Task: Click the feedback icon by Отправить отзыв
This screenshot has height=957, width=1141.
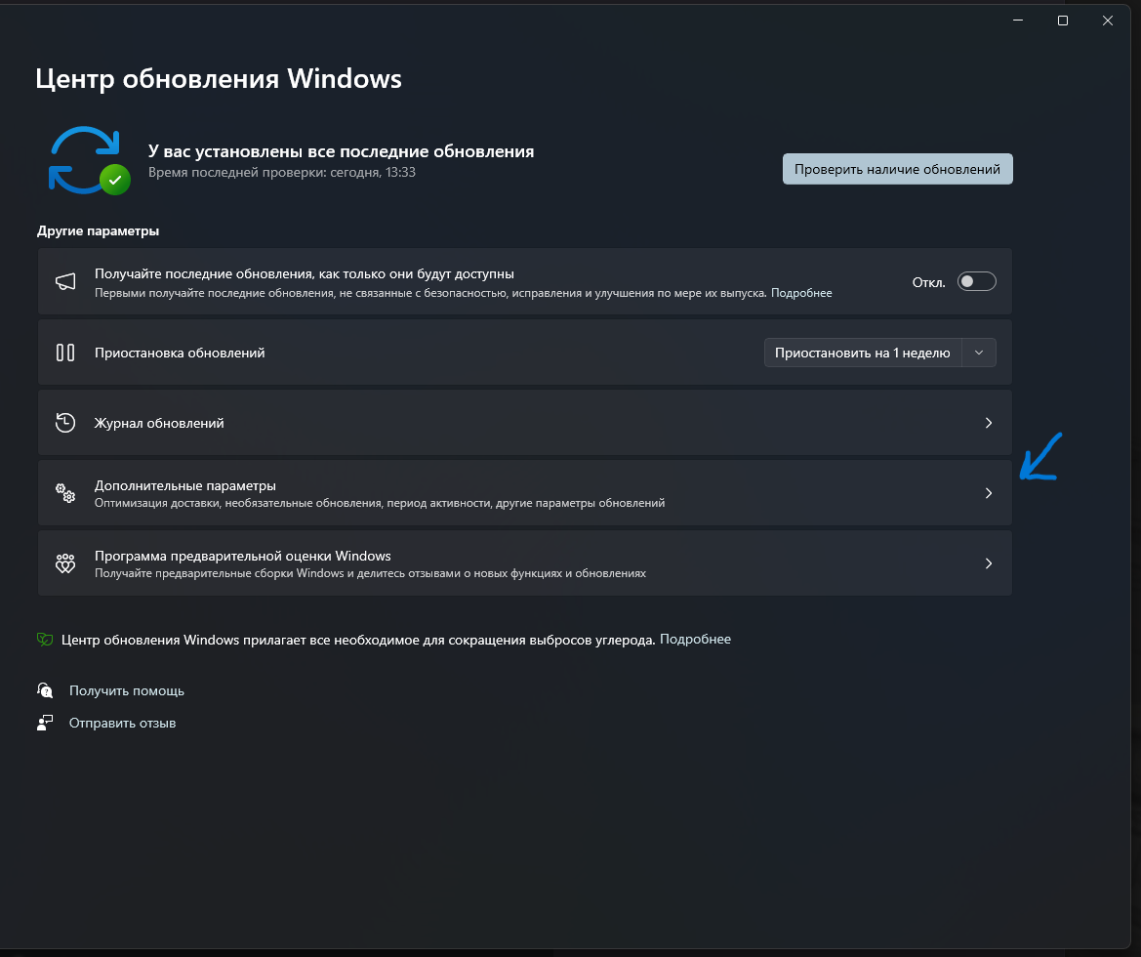Action: coord(45,723)
